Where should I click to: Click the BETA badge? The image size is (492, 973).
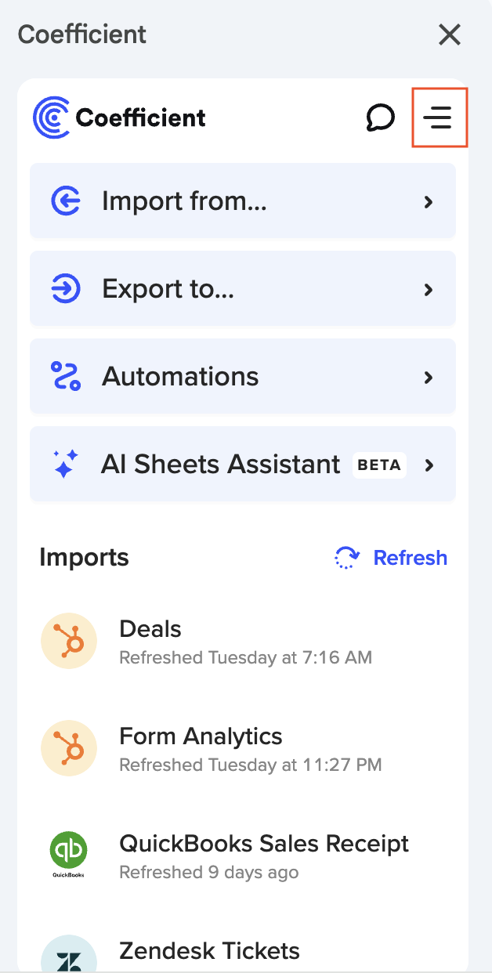coord(378,465)
